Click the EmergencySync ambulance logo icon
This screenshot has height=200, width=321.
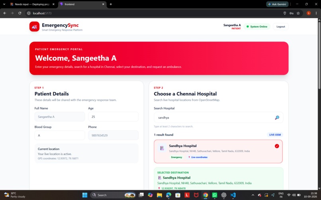[34, 27]
